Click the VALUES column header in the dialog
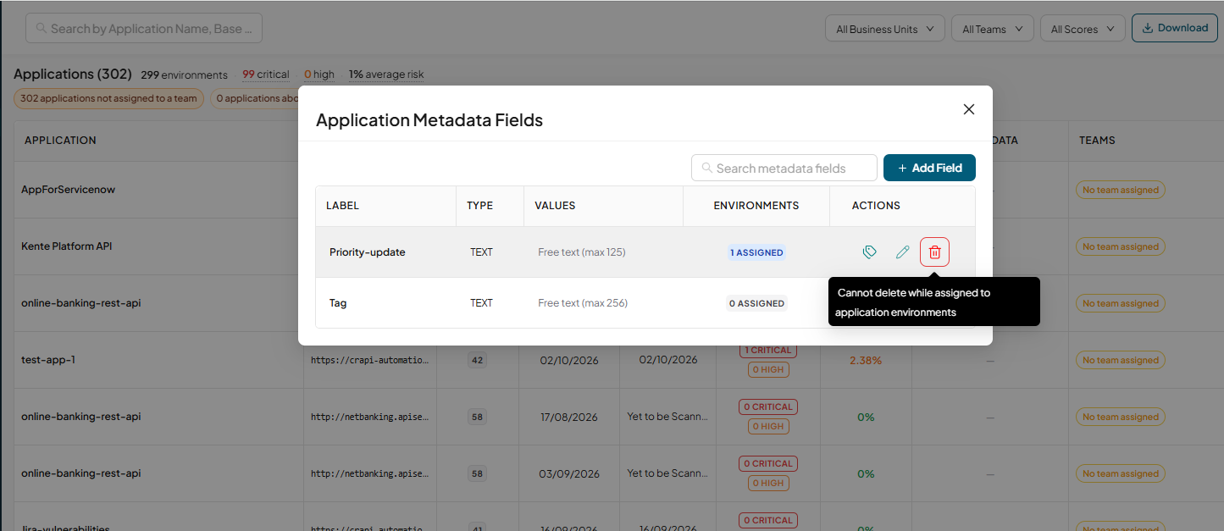Screen dimensions: 1224x531 tap(555, 206)
